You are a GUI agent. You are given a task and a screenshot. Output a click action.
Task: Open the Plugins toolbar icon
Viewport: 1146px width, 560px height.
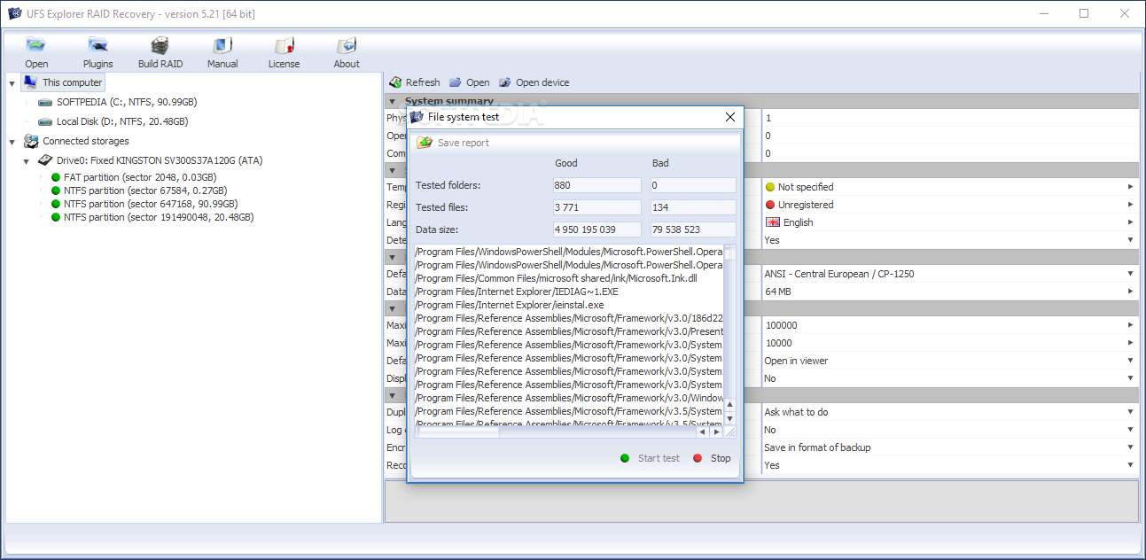point(98,52)
